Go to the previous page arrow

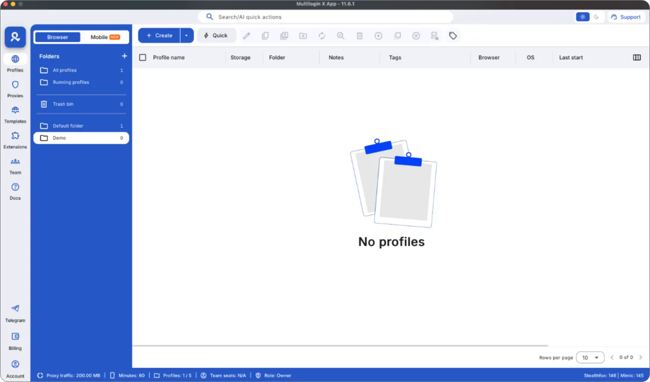pyautogui.click(x=612, y=358)
